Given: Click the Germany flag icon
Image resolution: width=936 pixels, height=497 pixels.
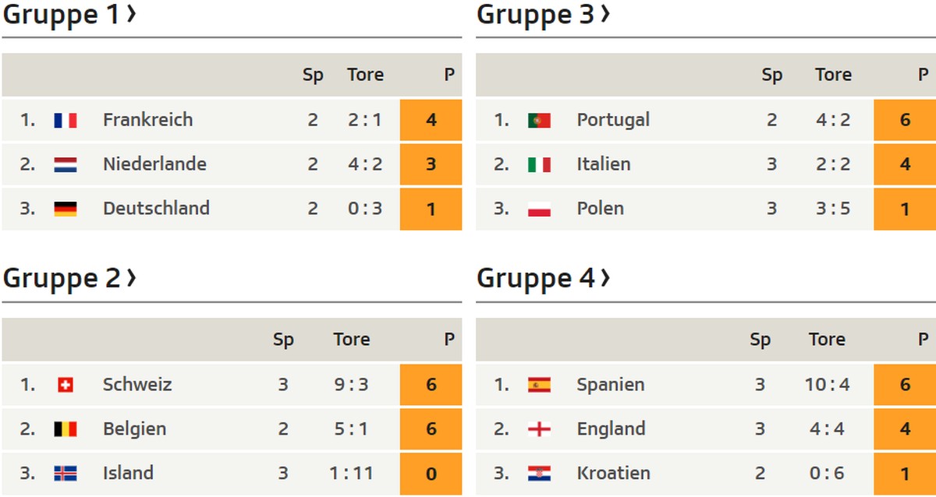Looking at the screenshot, I should [x=66, y=209].
